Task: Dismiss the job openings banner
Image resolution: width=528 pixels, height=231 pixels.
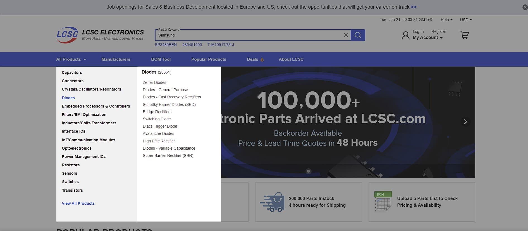Action: tap(525, 7)
